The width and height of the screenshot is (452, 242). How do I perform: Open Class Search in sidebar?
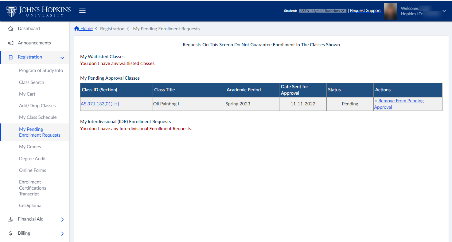(x=32, y=82)
